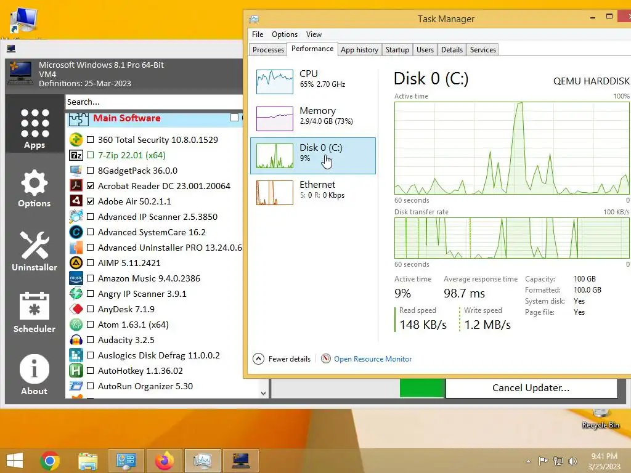Click the AutoHotkey app icon
The image size is (631, 473).
click(76, 371)
